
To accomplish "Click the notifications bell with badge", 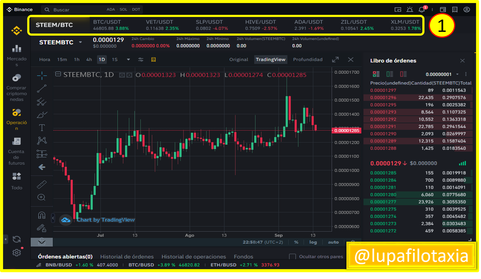I will (x=422, y=9).
